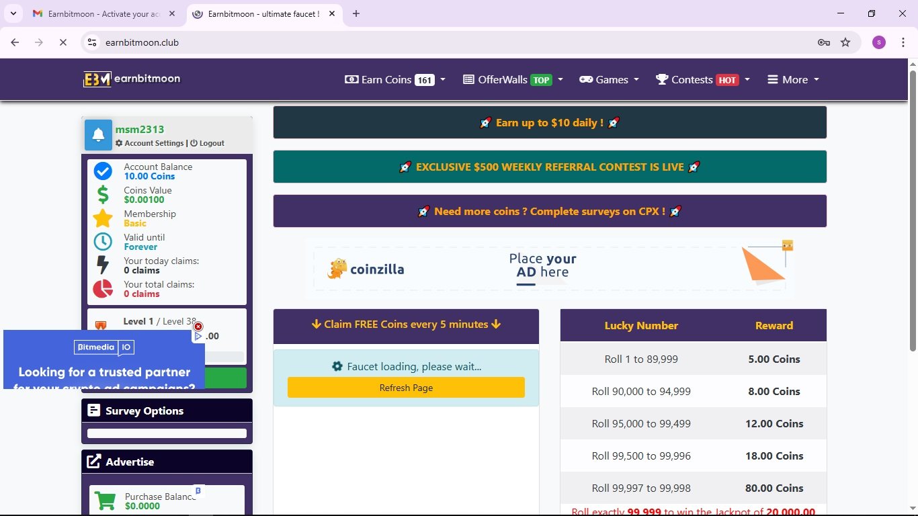Expand the Contests dropdown menu

point(703,79)
